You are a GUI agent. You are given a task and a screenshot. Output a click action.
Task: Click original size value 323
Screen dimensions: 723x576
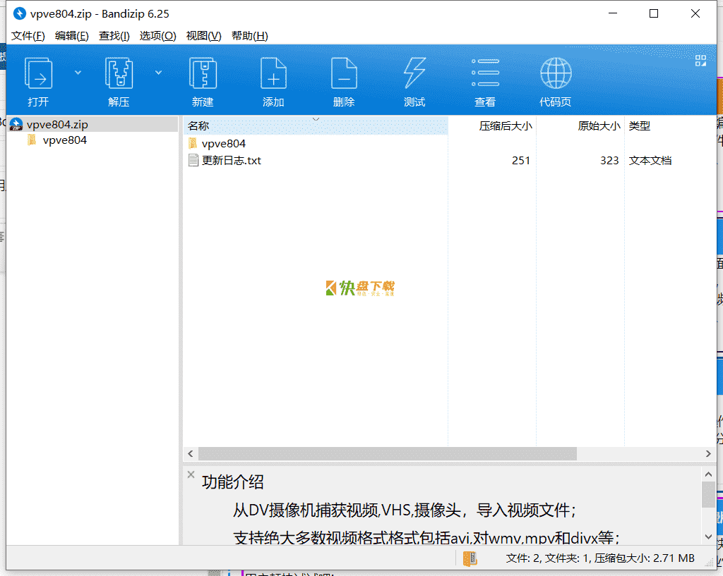[609, 161]
